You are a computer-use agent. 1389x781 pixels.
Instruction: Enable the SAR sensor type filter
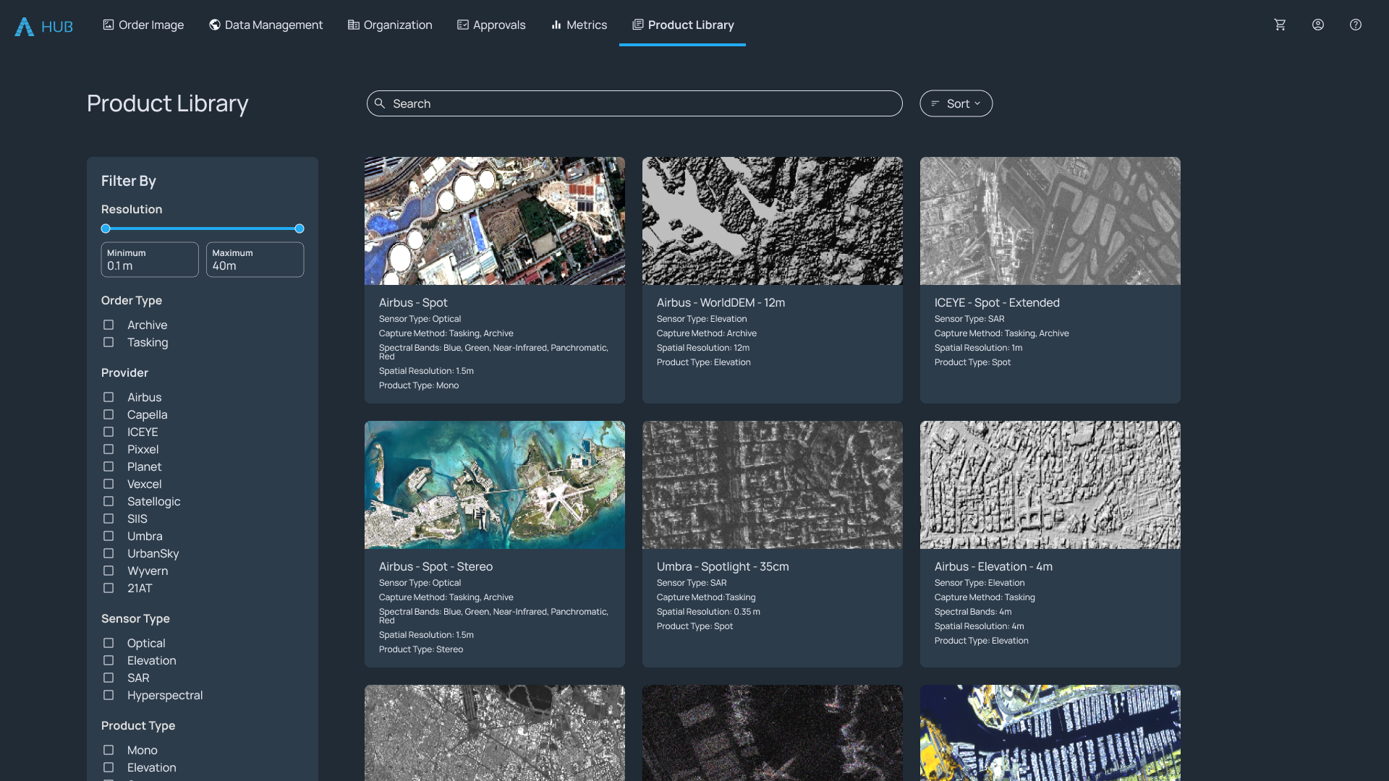pyautogui.click(x=108, y=678)
